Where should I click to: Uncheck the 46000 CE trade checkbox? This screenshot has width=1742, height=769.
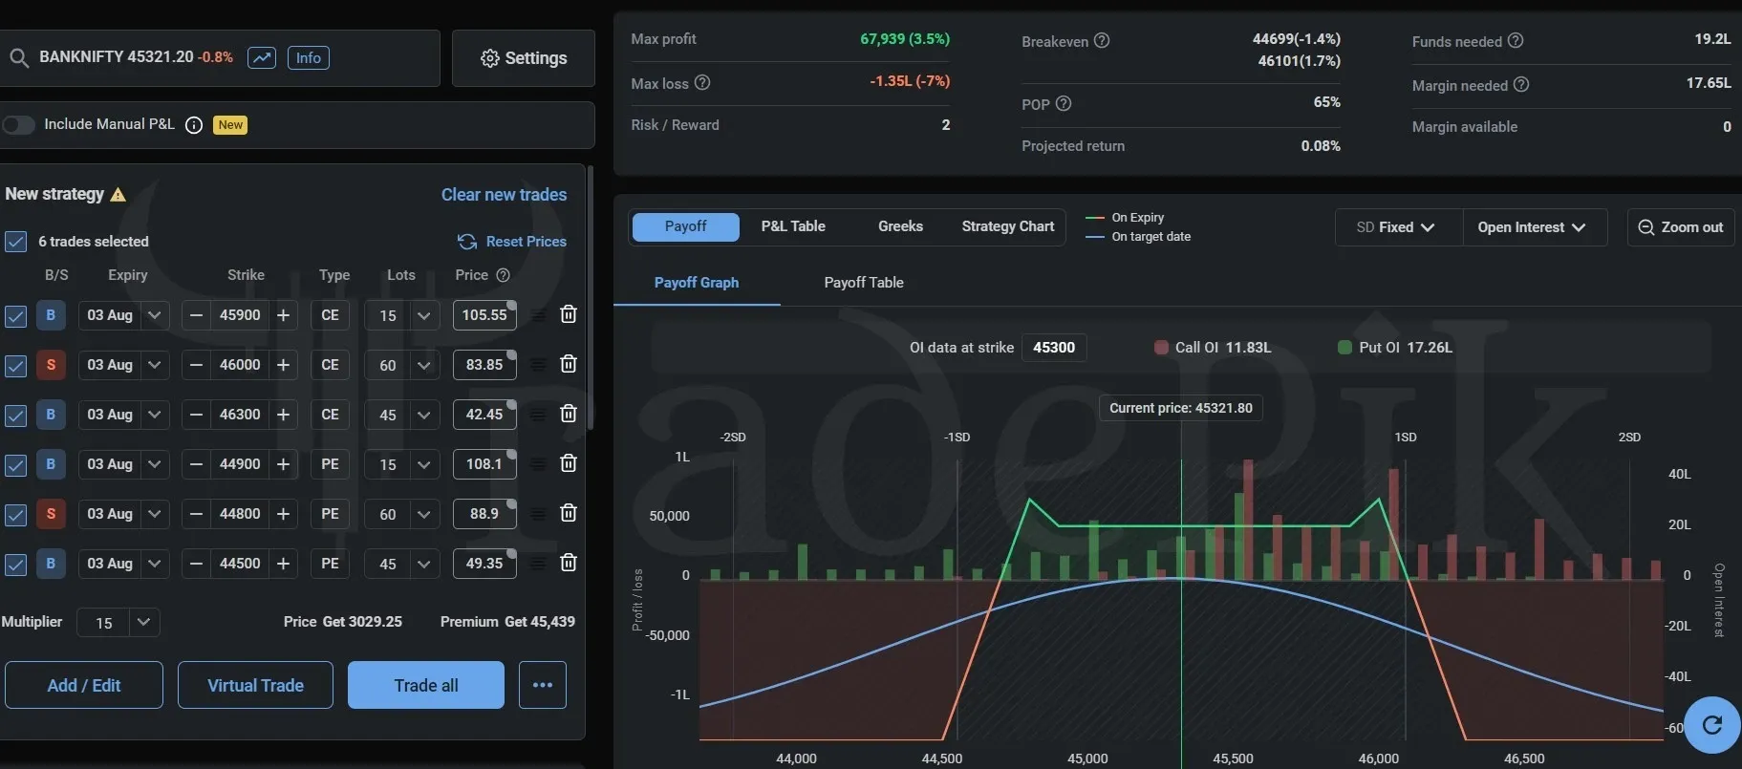[15, 366]
